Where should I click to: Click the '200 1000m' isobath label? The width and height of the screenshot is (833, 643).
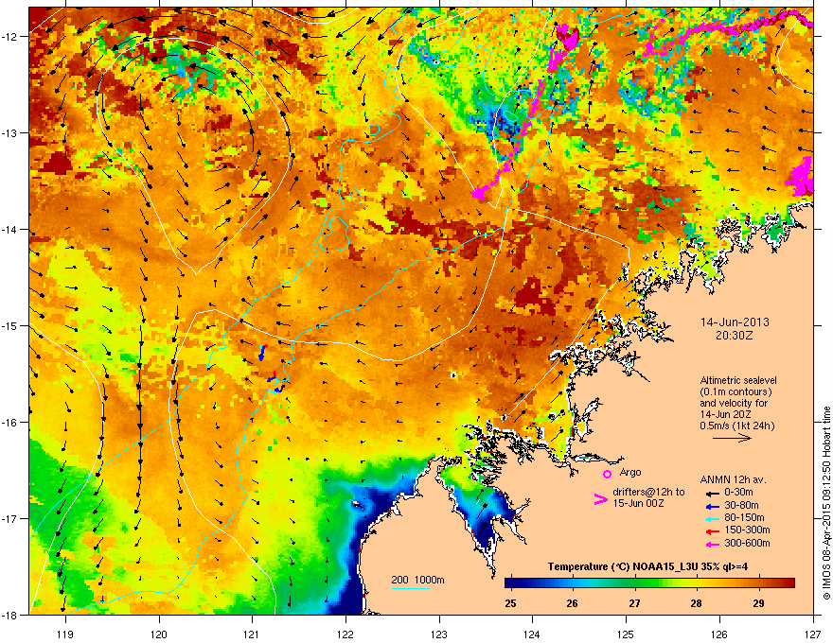[x=417, y=580]
